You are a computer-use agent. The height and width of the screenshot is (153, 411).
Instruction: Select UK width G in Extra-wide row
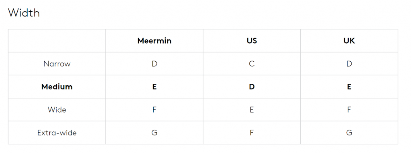(x=349, y=133)
